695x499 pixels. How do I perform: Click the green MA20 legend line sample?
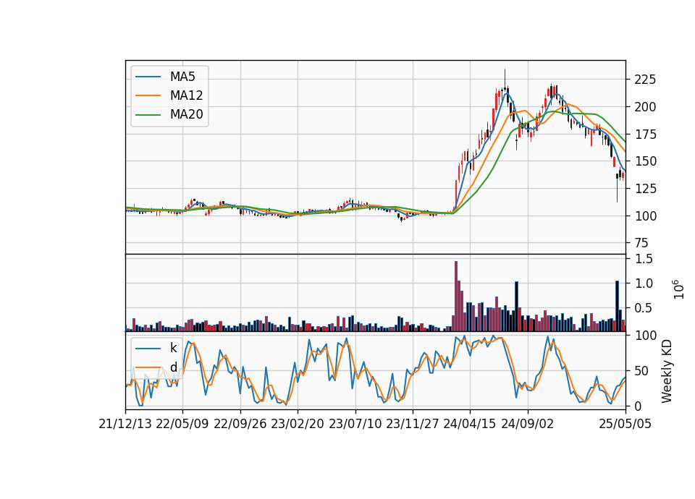coord(148,115)
